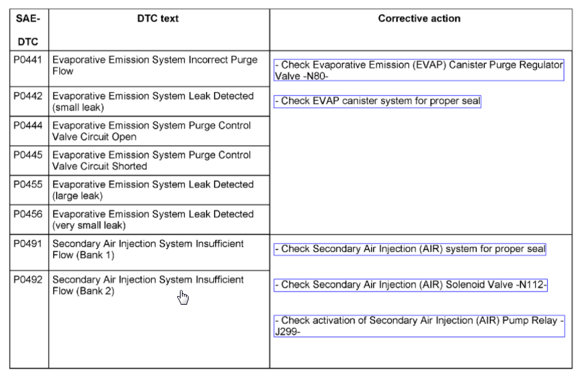581x384 pixels.
Task: Select the Insufficient Flow (Bank 1) text
Action: tap(148, 249)
